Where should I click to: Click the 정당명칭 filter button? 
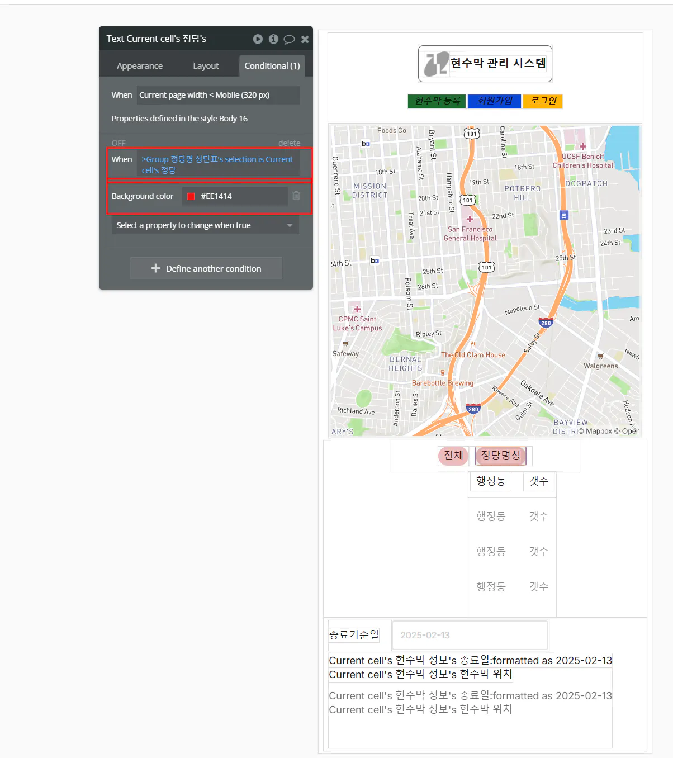tap(501, 456)
